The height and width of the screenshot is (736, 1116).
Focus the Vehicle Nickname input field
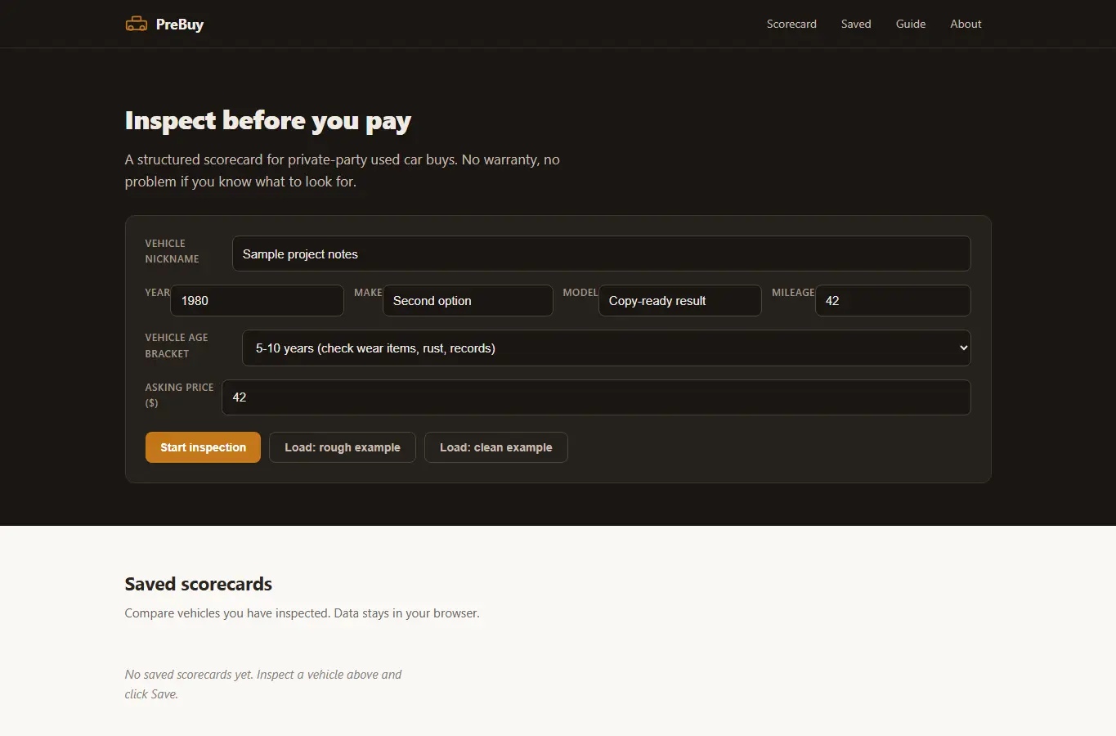(x=601, y=254)
